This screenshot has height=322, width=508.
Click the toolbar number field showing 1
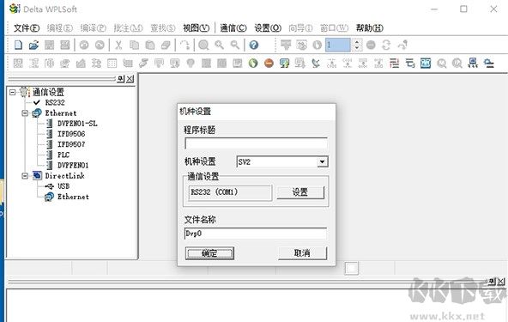point(338,45)
